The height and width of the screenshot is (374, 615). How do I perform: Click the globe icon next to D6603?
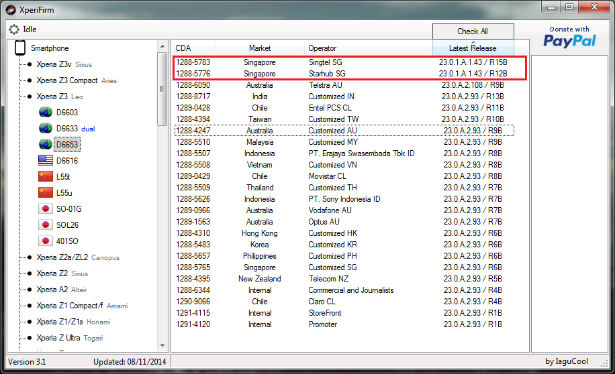(x=46, y=113)
